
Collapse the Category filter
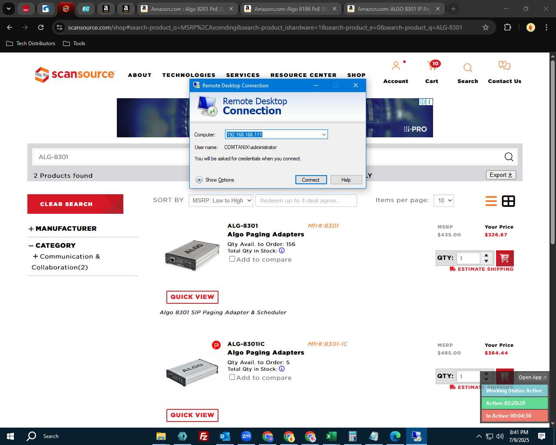[52, 246]
